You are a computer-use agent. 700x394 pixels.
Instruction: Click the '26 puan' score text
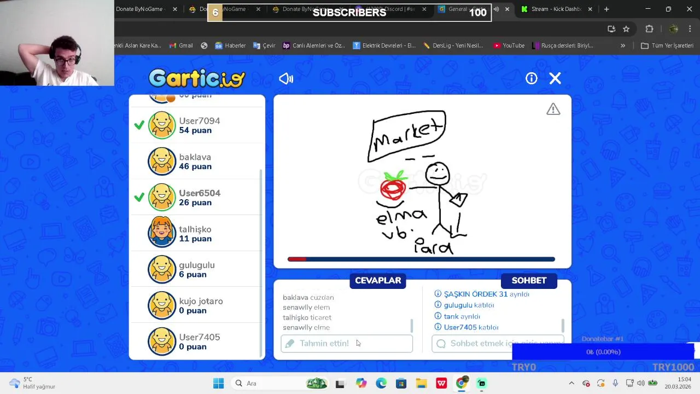(195, 202)
